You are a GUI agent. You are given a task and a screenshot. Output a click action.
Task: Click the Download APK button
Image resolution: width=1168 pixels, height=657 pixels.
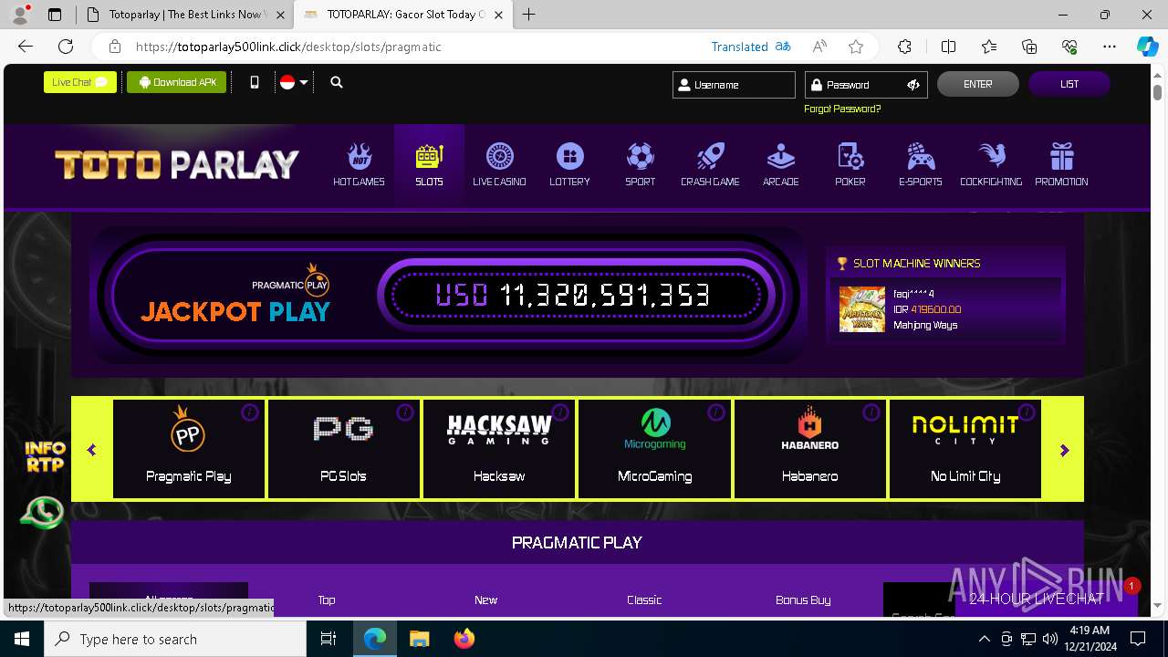click(x=177, y=82)
